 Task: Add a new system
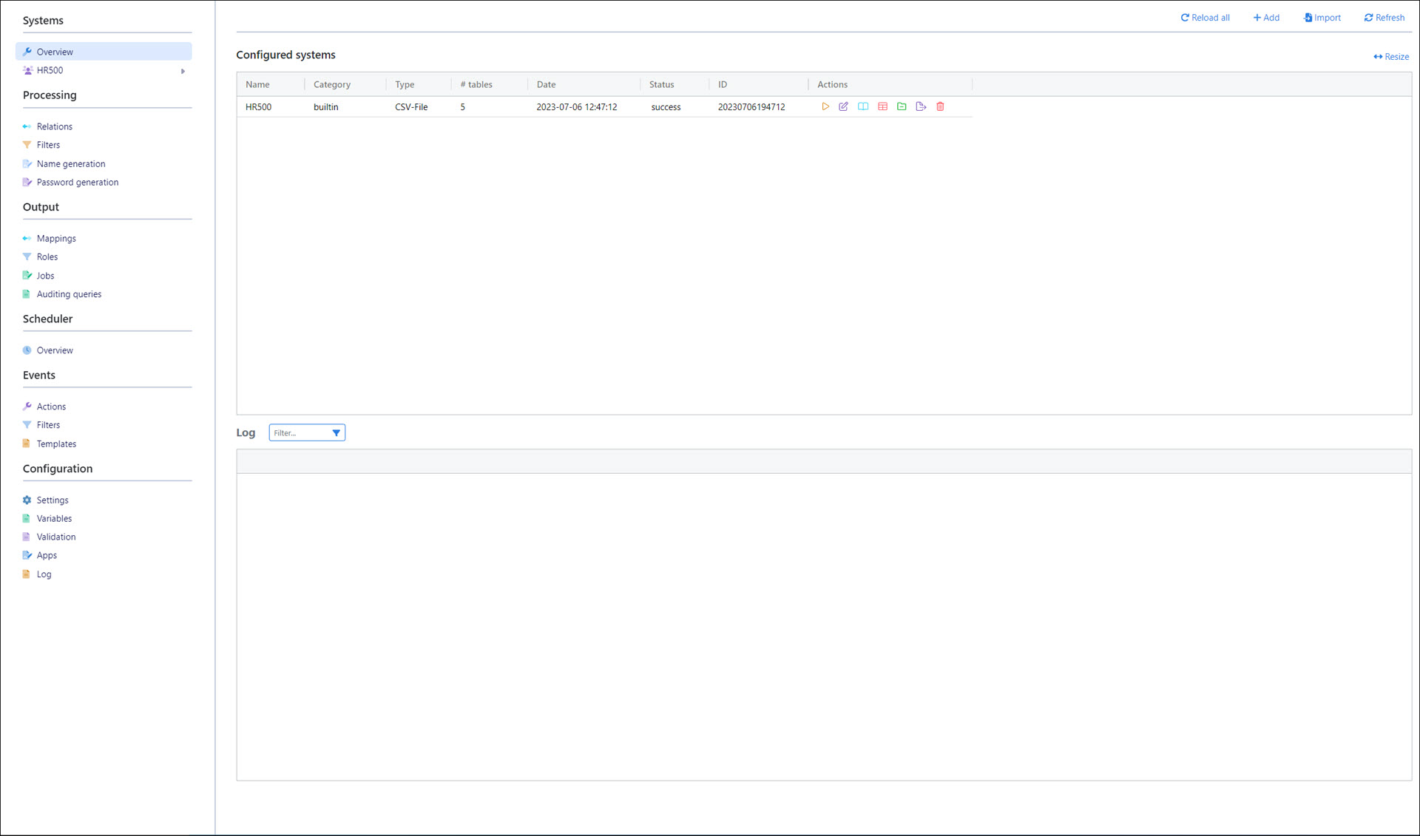[x=1266, y=17]
